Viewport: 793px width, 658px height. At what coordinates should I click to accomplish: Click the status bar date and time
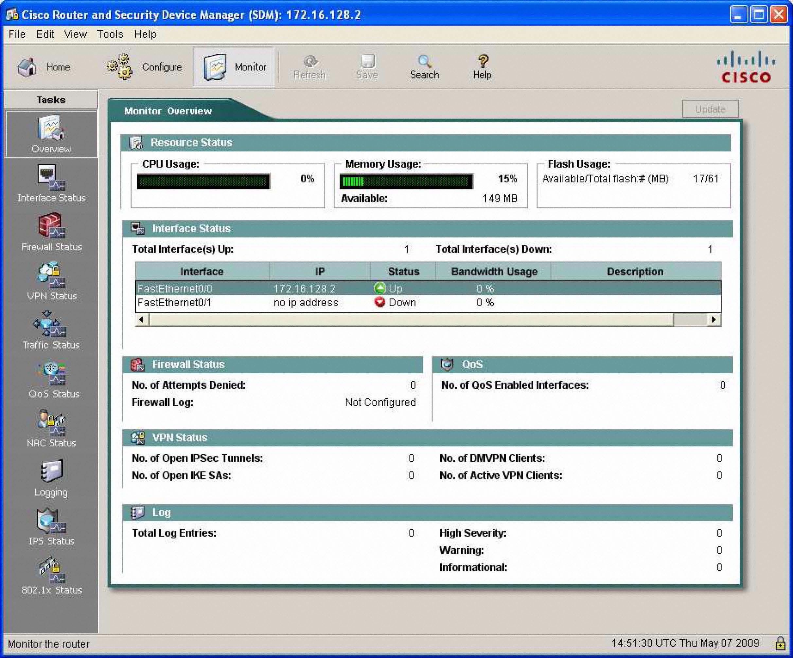685,643
